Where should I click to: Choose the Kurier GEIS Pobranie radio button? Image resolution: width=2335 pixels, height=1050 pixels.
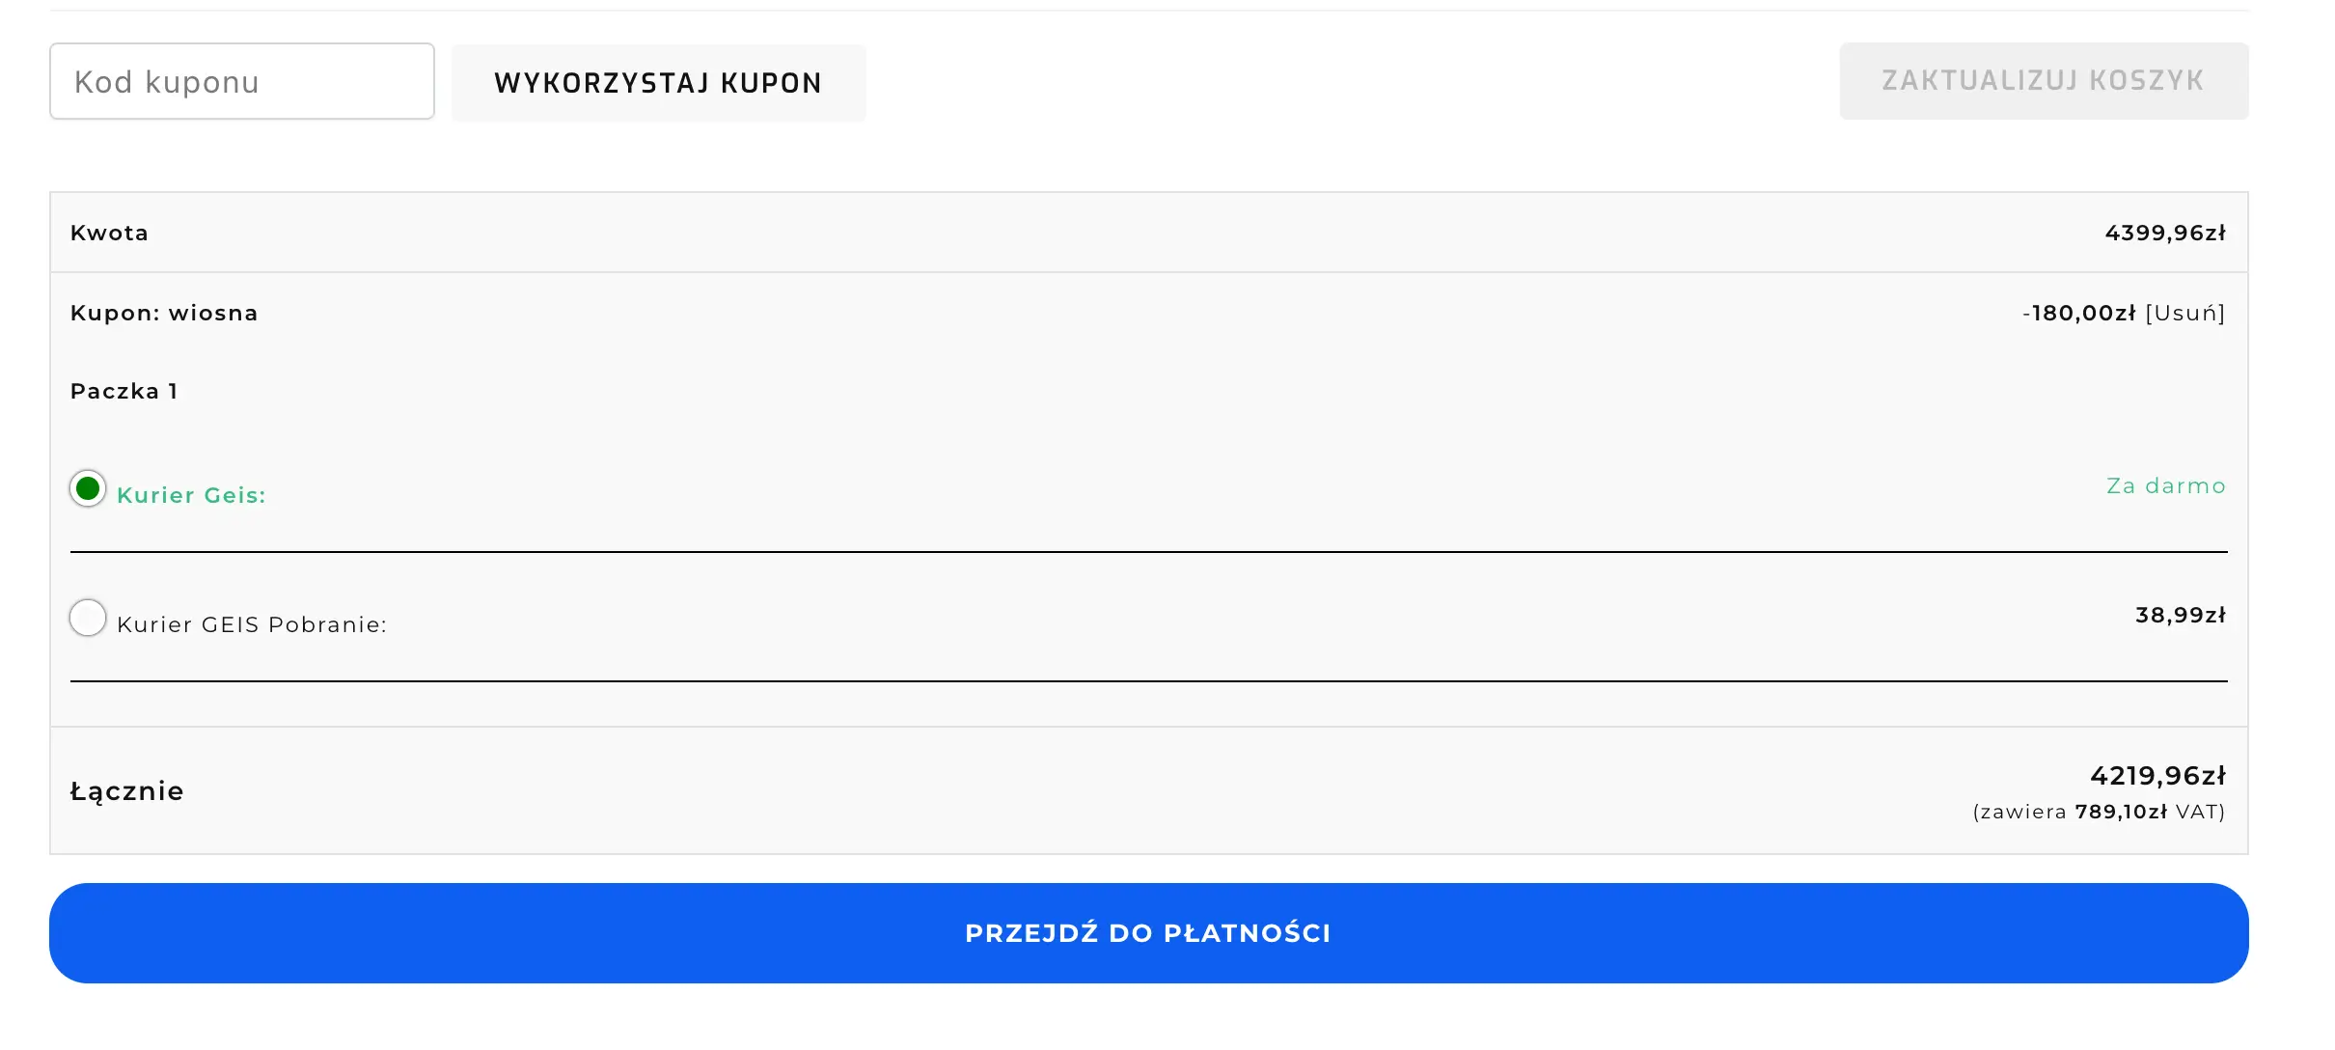(88, 618)
